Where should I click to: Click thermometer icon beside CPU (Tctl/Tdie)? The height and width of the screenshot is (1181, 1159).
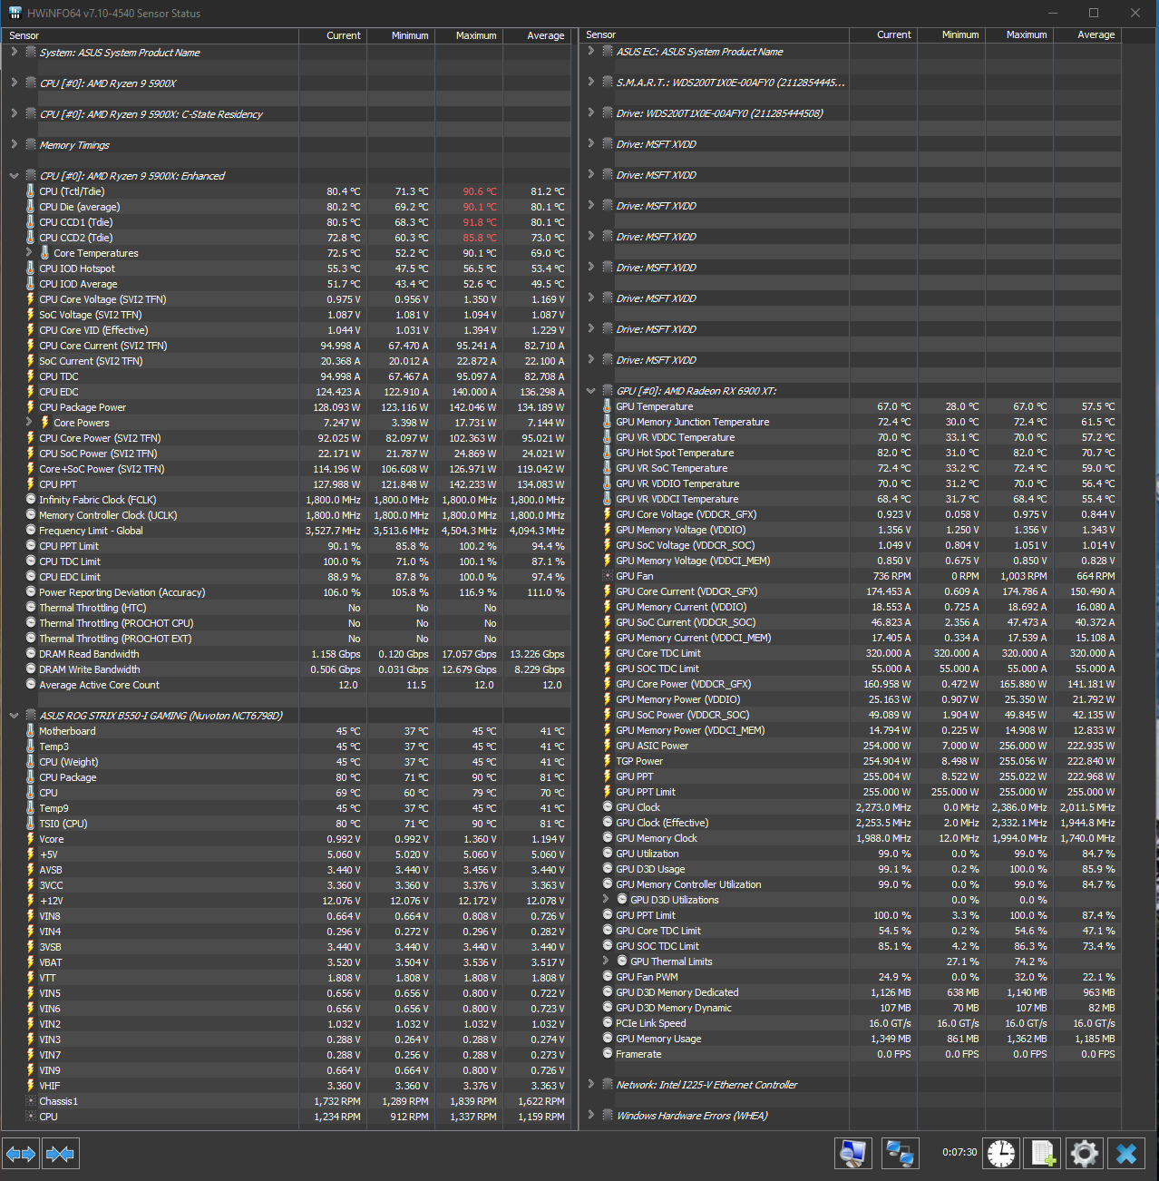pyautogui.click(x=31, y=191)
